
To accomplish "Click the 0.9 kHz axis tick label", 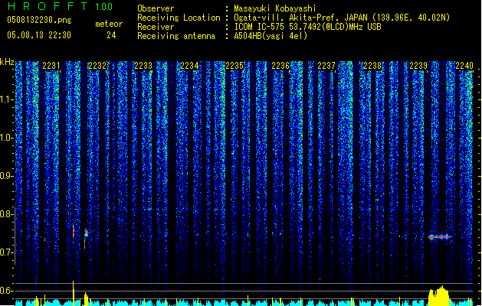I will click(7, 176).
